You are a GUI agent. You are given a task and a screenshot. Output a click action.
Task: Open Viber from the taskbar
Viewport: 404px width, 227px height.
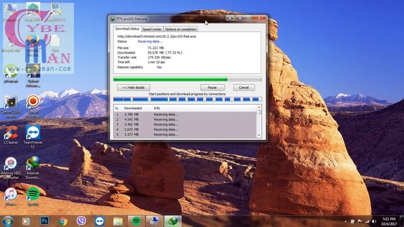point(81,221)
